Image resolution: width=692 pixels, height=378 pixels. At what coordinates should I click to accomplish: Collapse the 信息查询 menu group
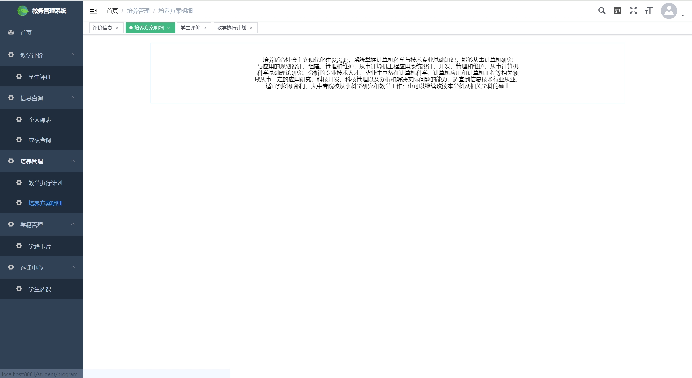73,98
